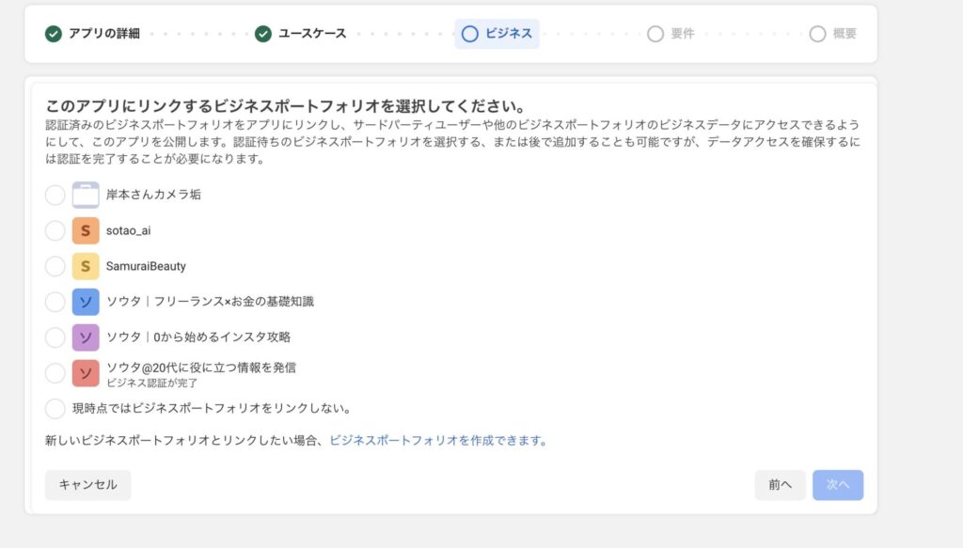Image resolution: width=963 pixels, height=548 pixels.
Task: Select the sotao_ai radio button
Action: (55, 230)
